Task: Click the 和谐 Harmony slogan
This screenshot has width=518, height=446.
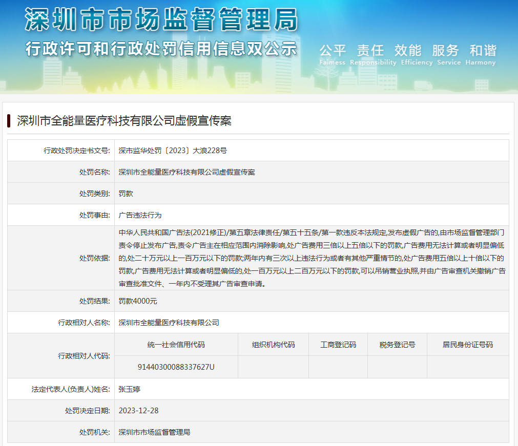Action: 481,54
